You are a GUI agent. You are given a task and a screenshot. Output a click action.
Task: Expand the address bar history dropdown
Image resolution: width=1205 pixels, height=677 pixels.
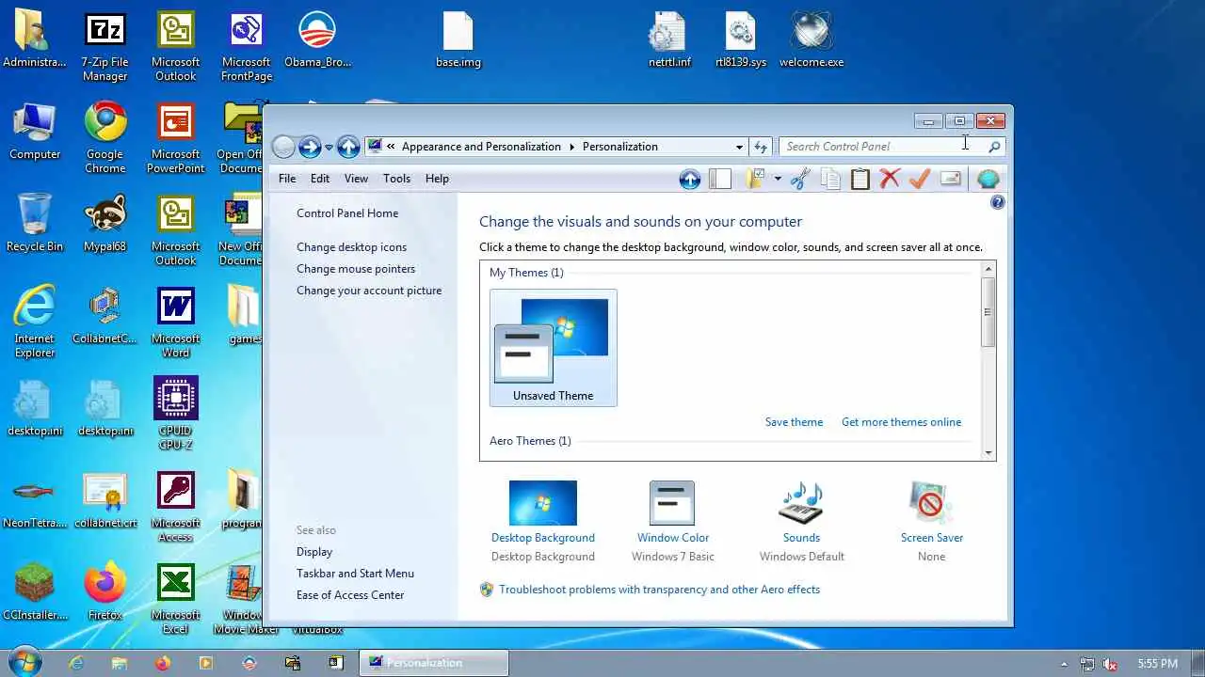coord(739,147)
